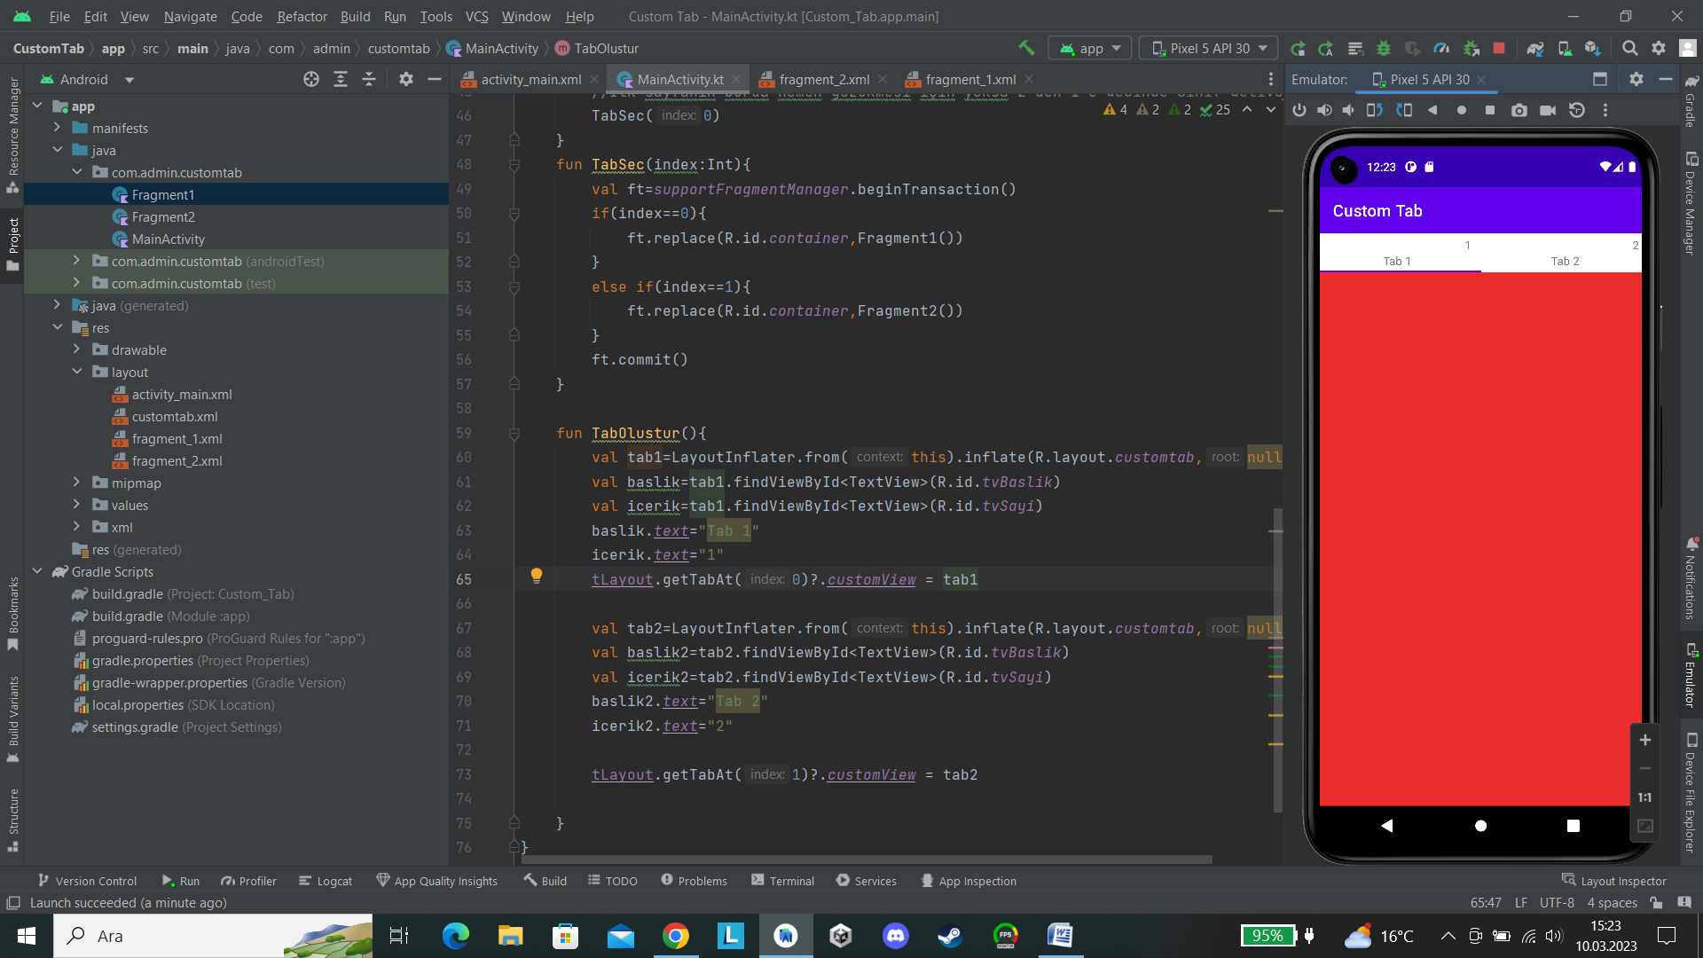Toggle the emulator power button
The width and height of the screenshot is (1703, 958).
(x=1299, y=110)
